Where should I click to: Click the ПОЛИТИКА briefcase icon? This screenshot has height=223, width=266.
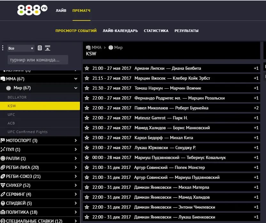[x=3, y=212]
